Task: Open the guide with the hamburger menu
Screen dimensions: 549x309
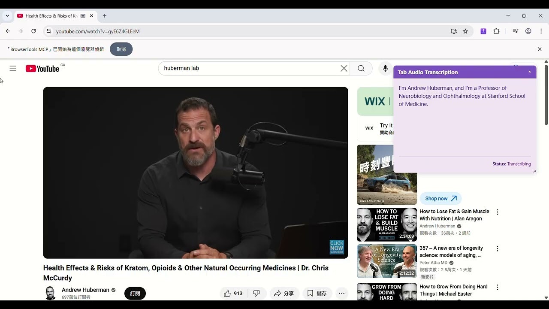Action: [x=13, y=68]
